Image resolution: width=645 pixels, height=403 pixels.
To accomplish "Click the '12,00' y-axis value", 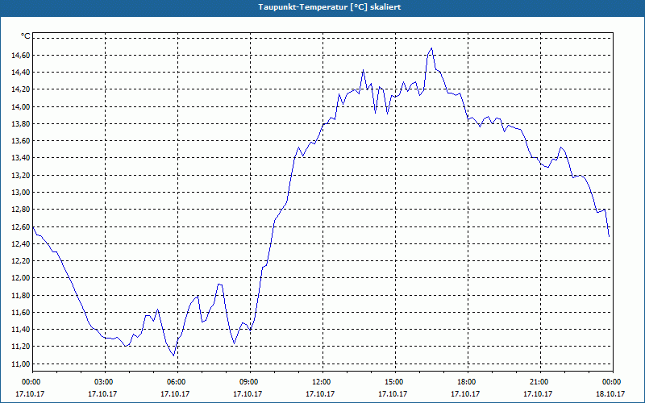I will (21, 278).
